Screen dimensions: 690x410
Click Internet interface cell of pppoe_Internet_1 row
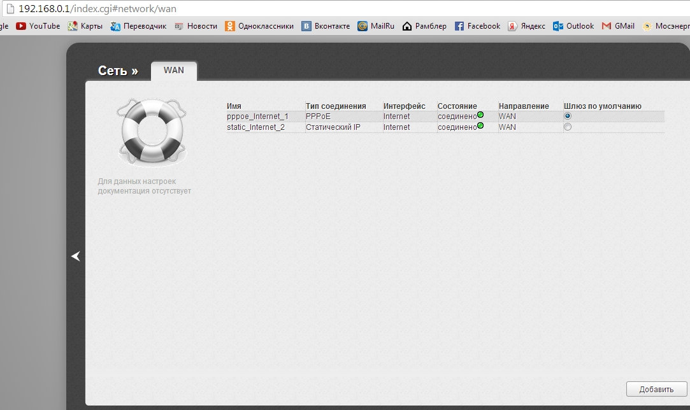click(x=396, y=117)
